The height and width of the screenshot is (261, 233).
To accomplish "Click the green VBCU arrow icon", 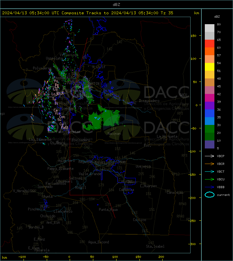I will [x=209, y=179].
